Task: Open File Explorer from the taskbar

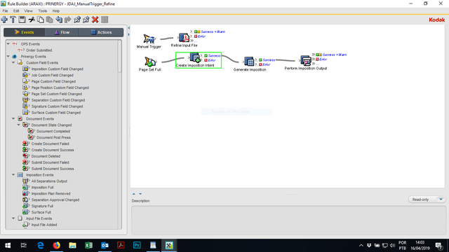Action: coord(72,245)
